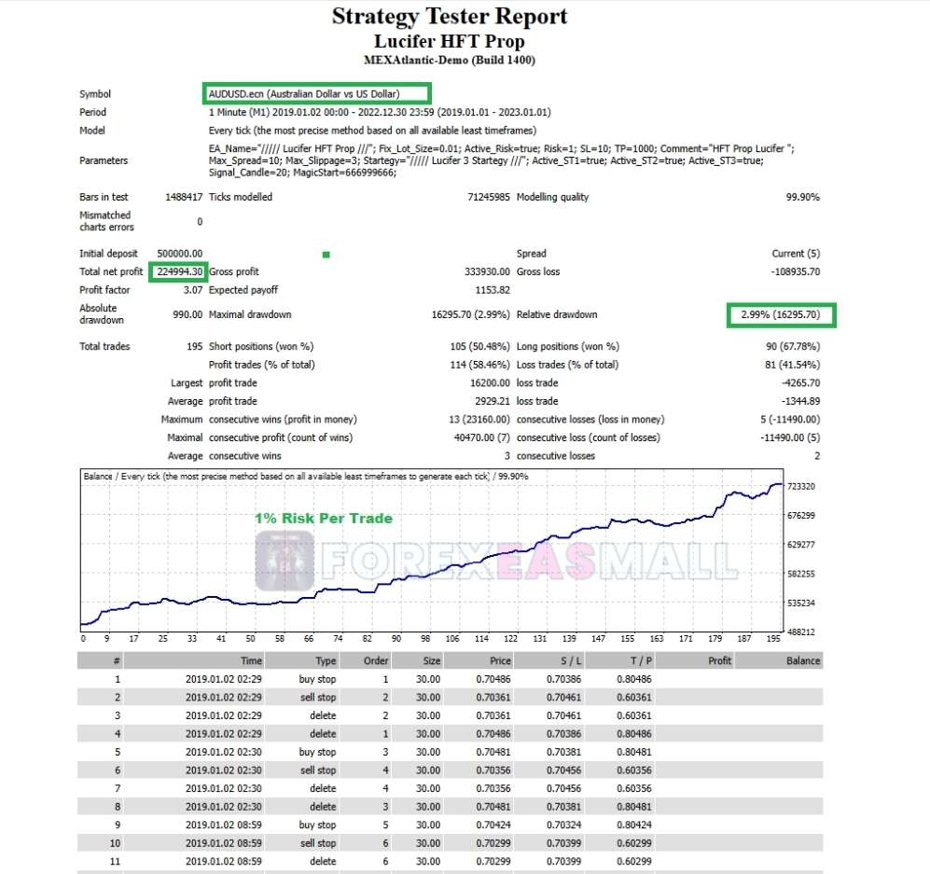Click the FOREXEASMALL watermark text
The image size is (930, 874).
[530, 561]
